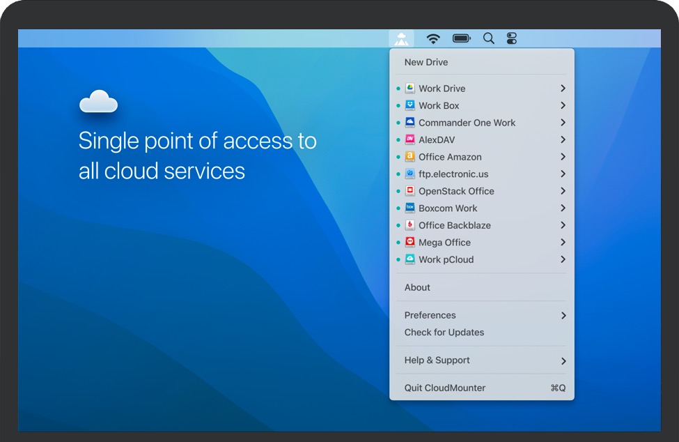Viewport: 679px width, 442px height.
Task: Select the Mega Office entry text
Action: pyautogui.click(x=444, y=243)
